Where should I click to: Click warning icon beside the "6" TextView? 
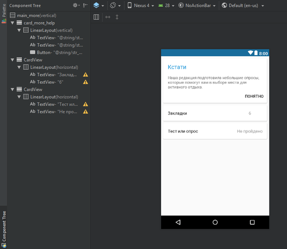[x=86, y=82]
